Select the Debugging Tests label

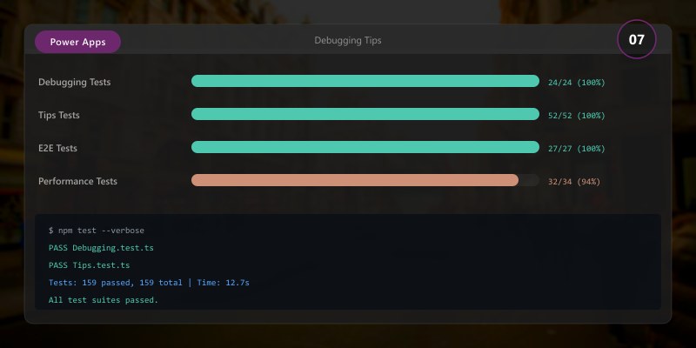click(75, 82)
